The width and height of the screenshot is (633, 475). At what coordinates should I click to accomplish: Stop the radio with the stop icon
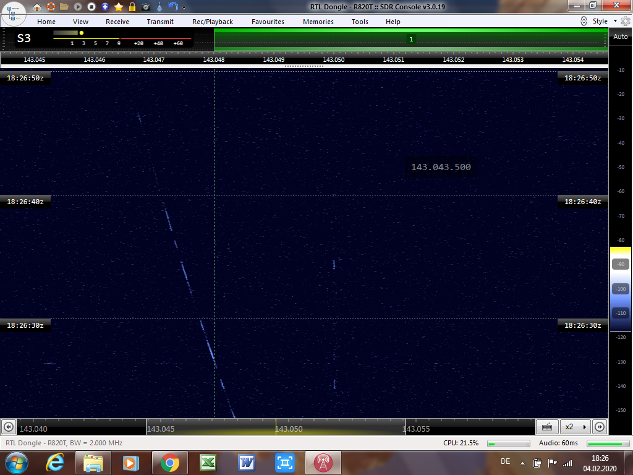91,7
